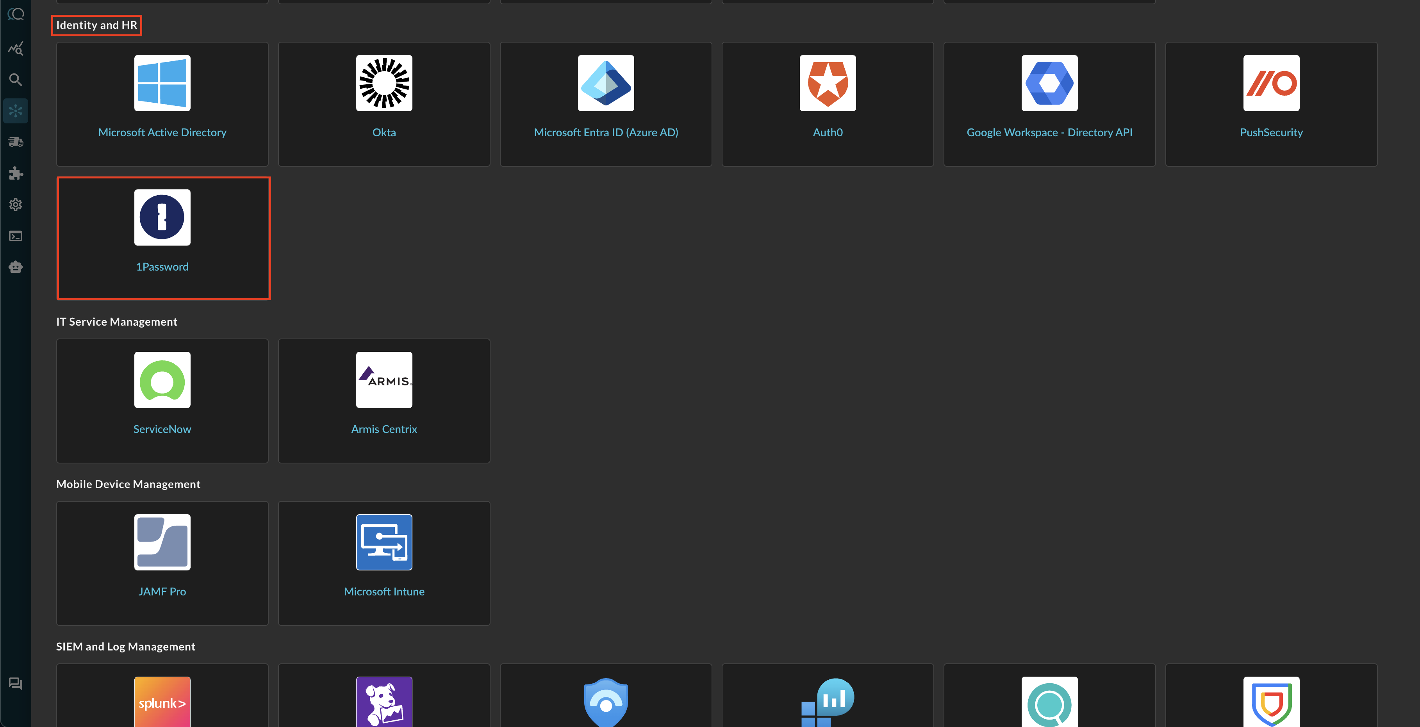Select the JAMF Pro icon

162,542
